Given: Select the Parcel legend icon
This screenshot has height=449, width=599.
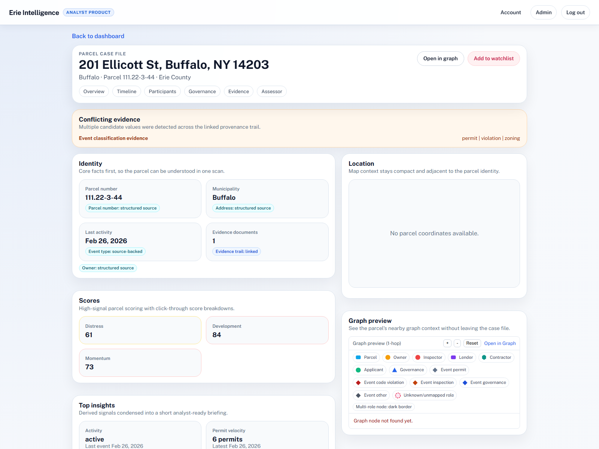Looking at the screenshot, I should coord(359,357).
